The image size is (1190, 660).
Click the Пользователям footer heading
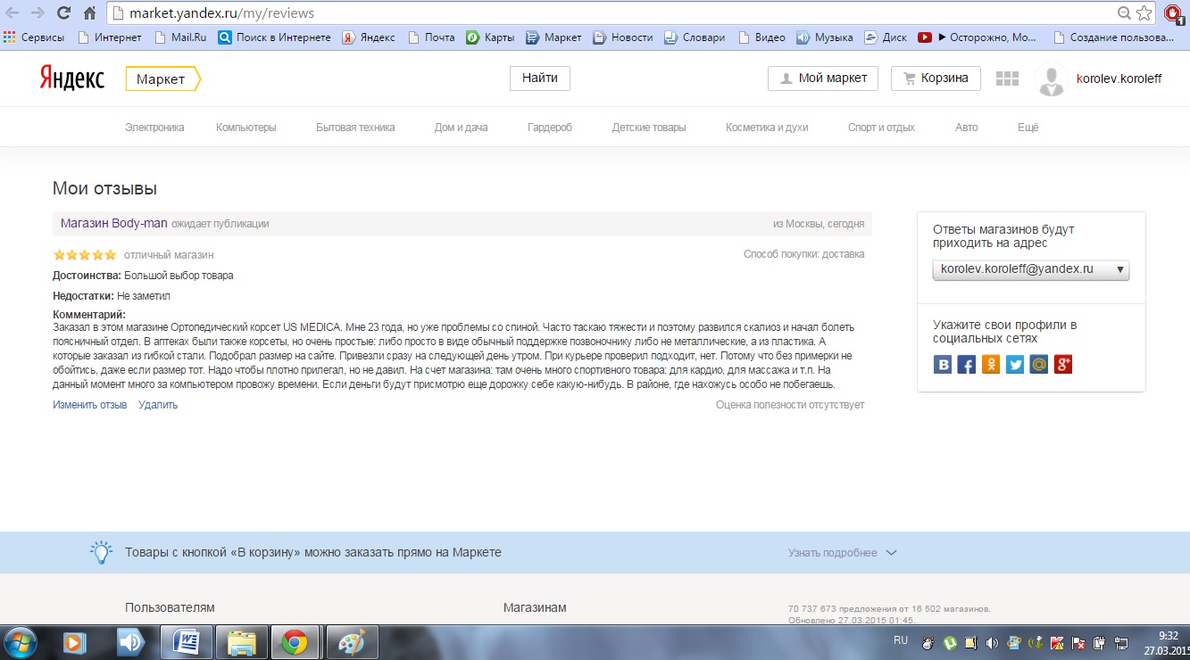pyautogui.click(x=170, y=607)
